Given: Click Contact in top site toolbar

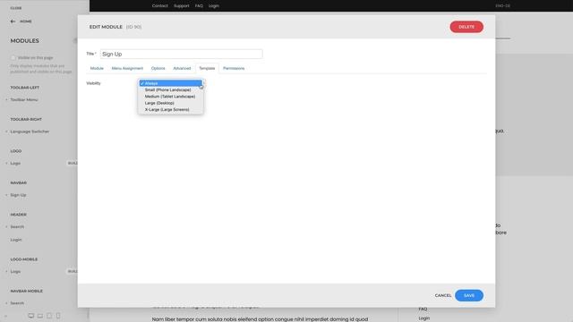Looking at the screenshot, I should (160, 6).
